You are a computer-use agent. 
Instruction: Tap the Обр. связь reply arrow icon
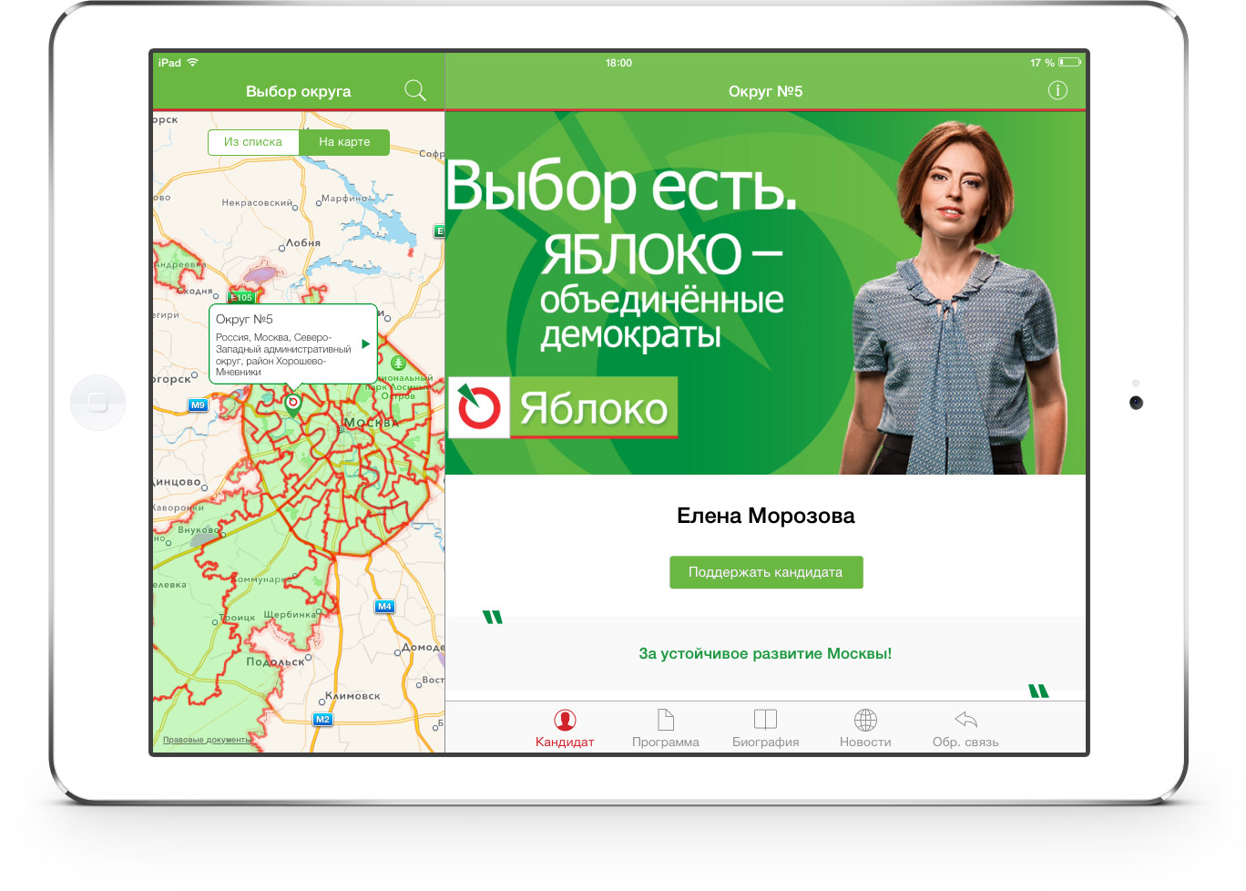tap(965, 720)
